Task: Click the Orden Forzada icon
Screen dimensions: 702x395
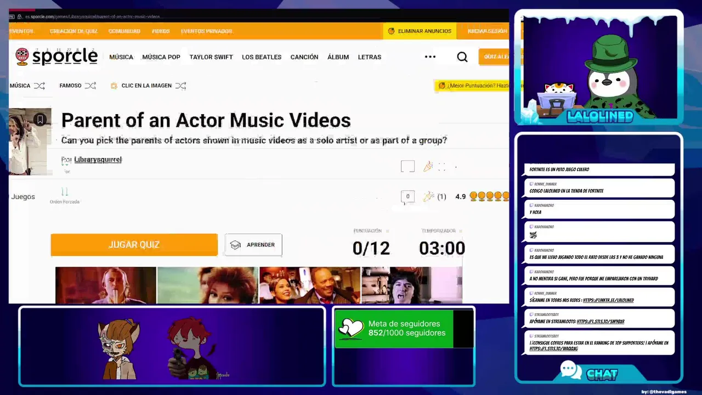Action: tap(65, 191)
